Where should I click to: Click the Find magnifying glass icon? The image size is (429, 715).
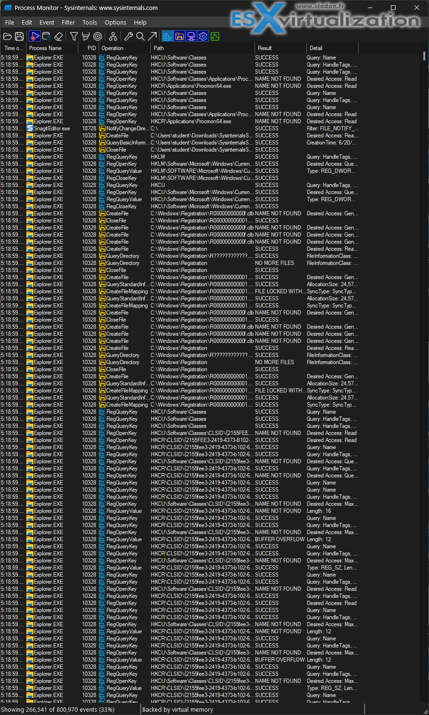140,36
